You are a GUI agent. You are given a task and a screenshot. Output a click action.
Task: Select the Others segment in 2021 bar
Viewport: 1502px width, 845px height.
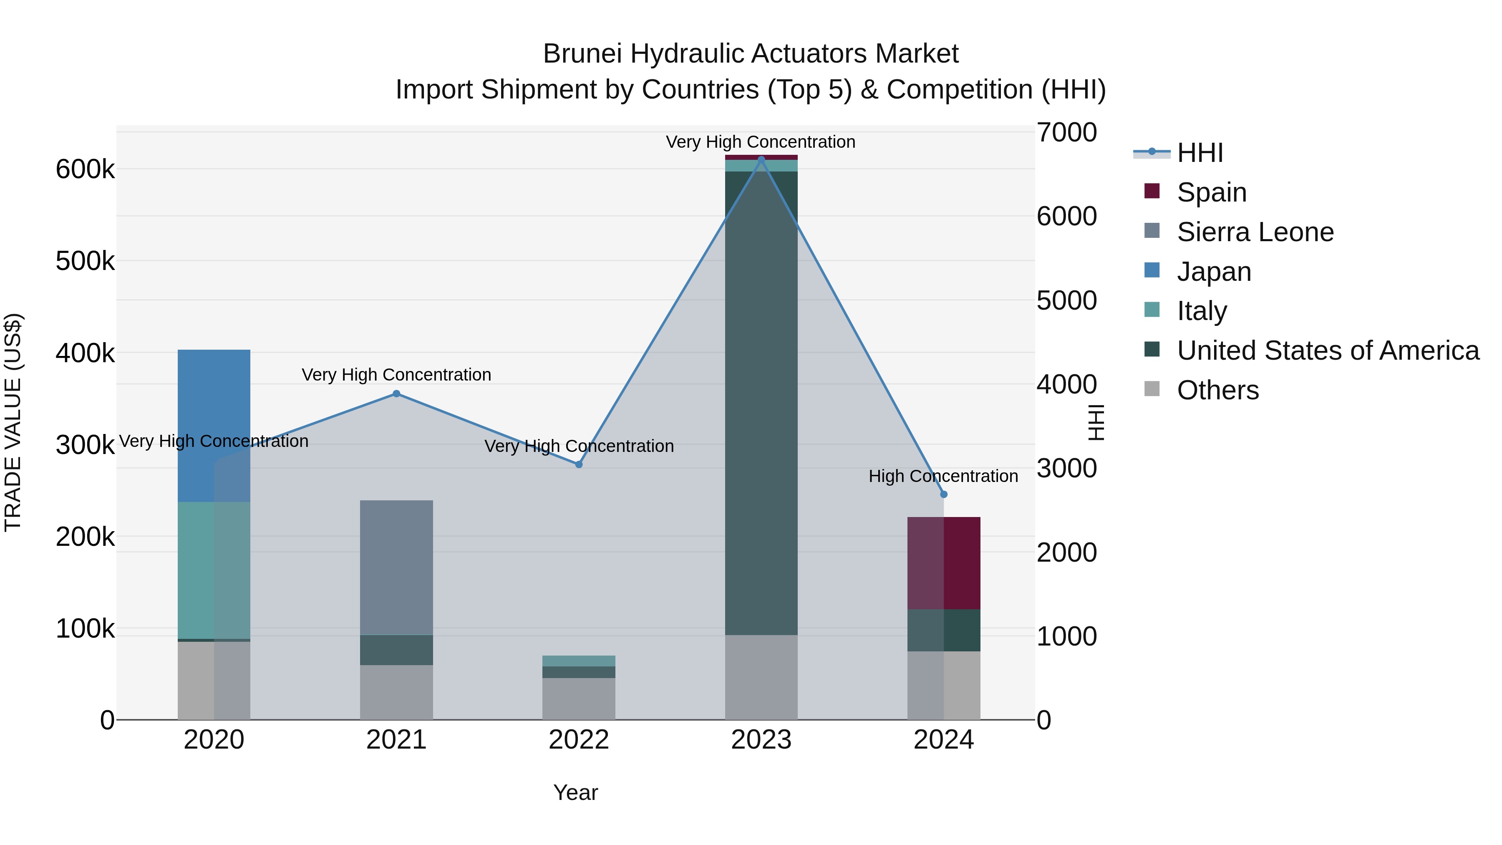click(x=396, y=692)
